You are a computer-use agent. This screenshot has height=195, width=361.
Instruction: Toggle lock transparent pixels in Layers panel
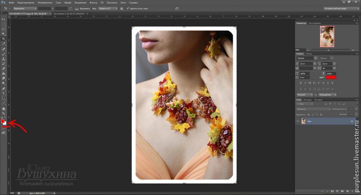click(309, 115)
